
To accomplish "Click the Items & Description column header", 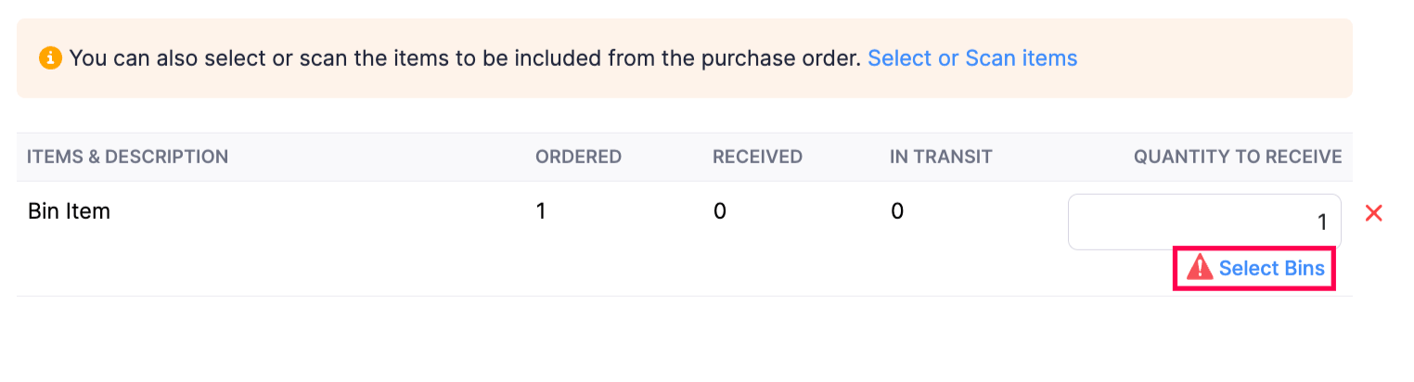I will 128,157.
